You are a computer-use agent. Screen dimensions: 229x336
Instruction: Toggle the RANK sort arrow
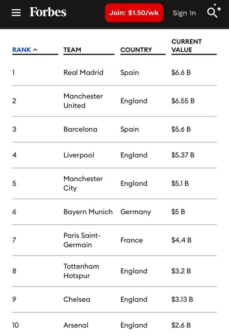(35, 50)
